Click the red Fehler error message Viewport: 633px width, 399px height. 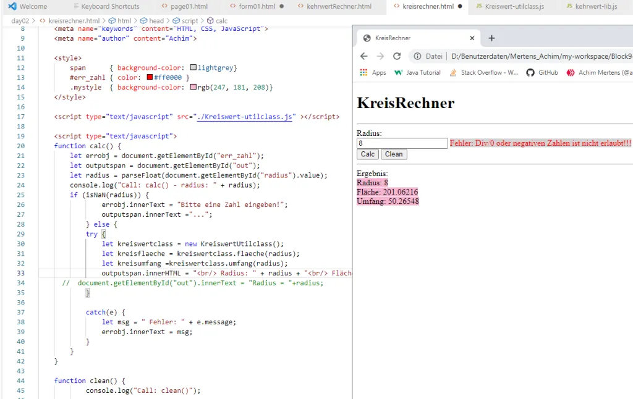click(540, 143)
